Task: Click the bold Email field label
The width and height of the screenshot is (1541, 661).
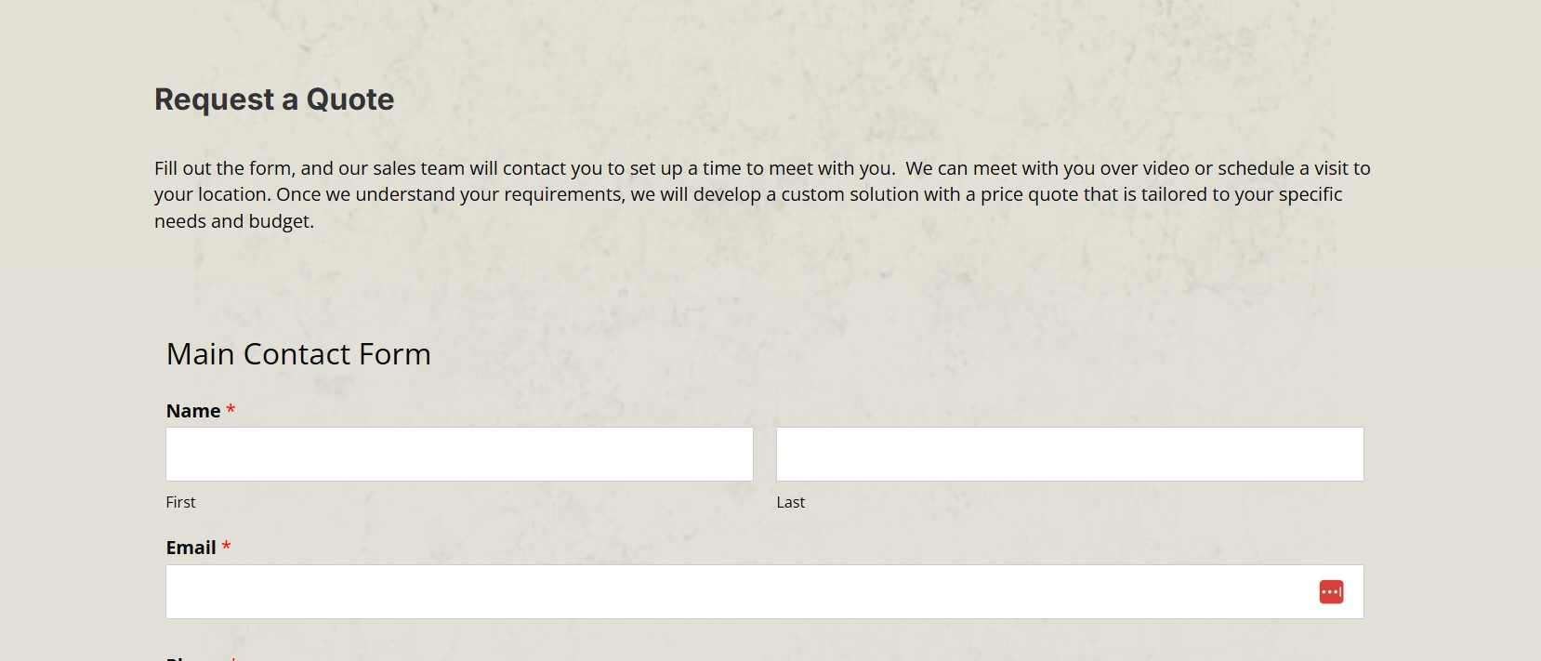Action: pyautogui.click(x=191, y=548)
